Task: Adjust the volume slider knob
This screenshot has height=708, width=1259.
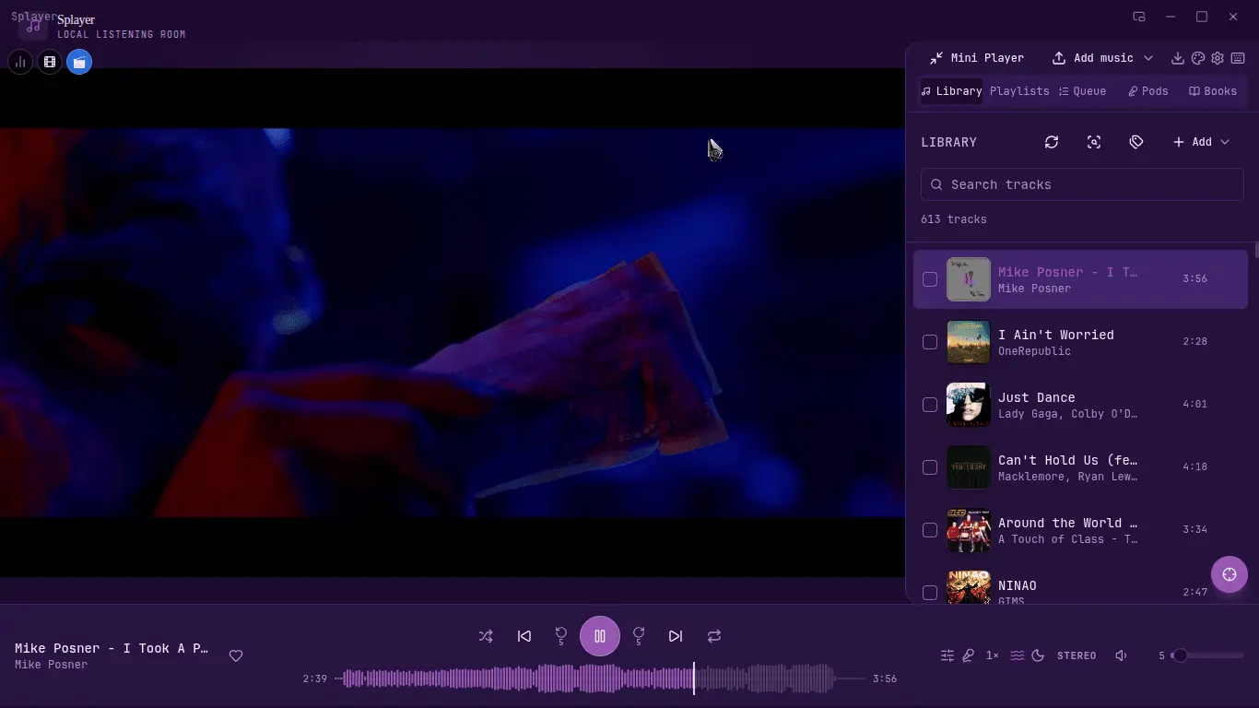Action: (x=1180, y=655)
